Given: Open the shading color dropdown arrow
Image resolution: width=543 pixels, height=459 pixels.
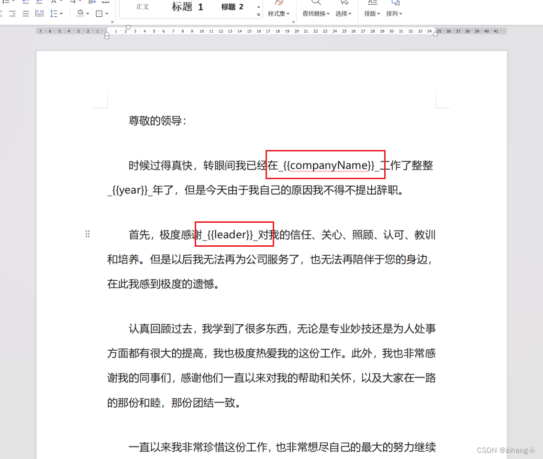Looking at the screenshot, I should point(88,13).
